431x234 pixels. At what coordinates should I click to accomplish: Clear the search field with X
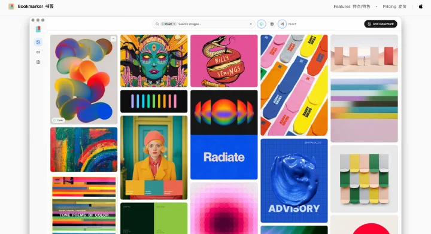coord(251,24)
